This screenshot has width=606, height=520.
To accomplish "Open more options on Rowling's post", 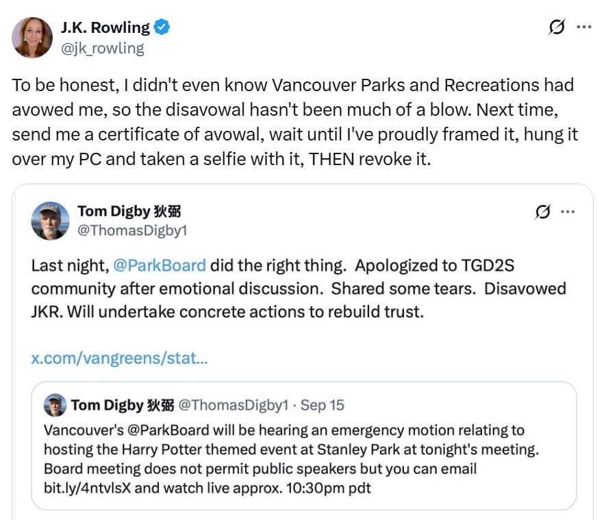I will click(583, 27).
